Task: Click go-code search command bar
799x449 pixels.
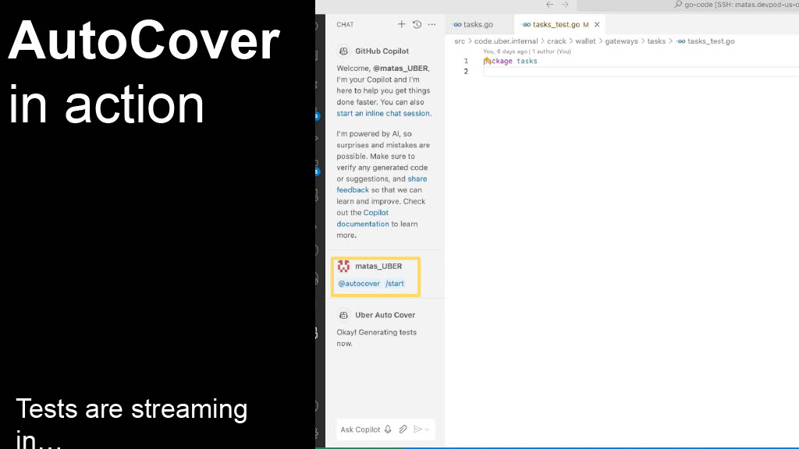Action: pyautogui.click(x=688, y=5)
